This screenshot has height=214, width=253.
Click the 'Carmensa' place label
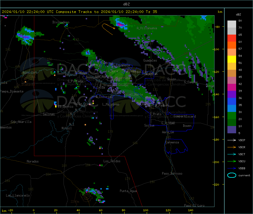click(x=172, y=142)
